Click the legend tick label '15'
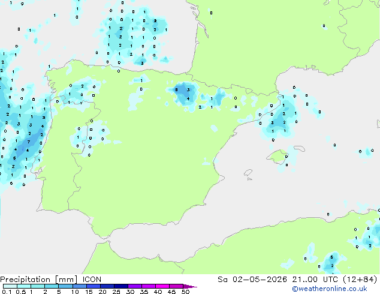Image resolution: width=380 pixels, height=294 pixels. click(x=89, y=292)
